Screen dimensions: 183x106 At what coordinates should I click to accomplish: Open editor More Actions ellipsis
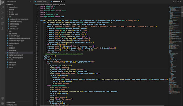point(181,2)
